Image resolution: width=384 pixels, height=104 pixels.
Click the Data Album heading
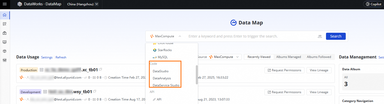pyautogui.click(x=351, y=69)
